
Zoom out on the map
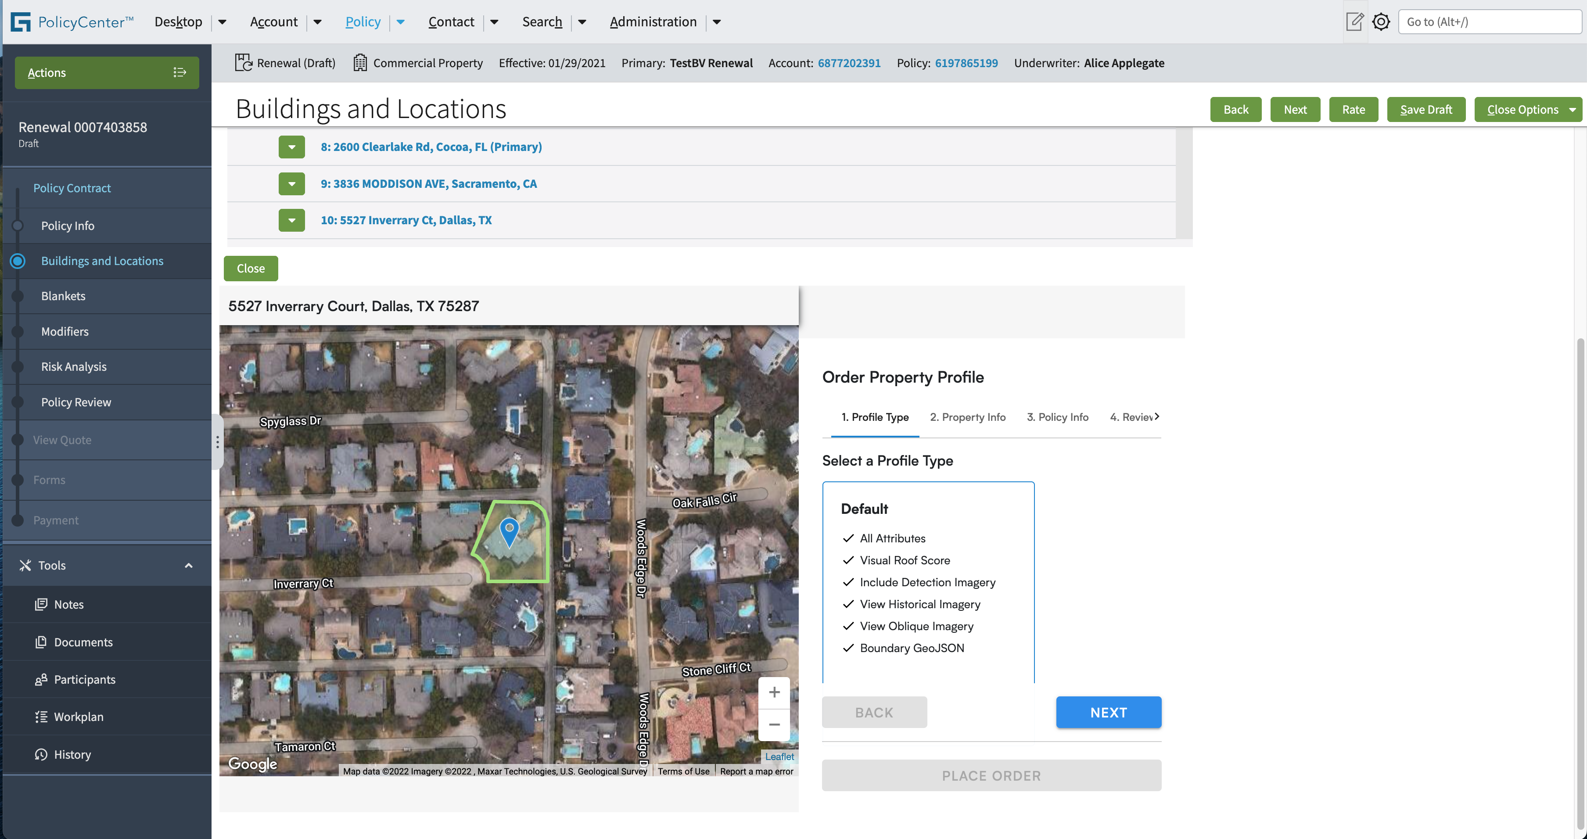click(774, 724)
